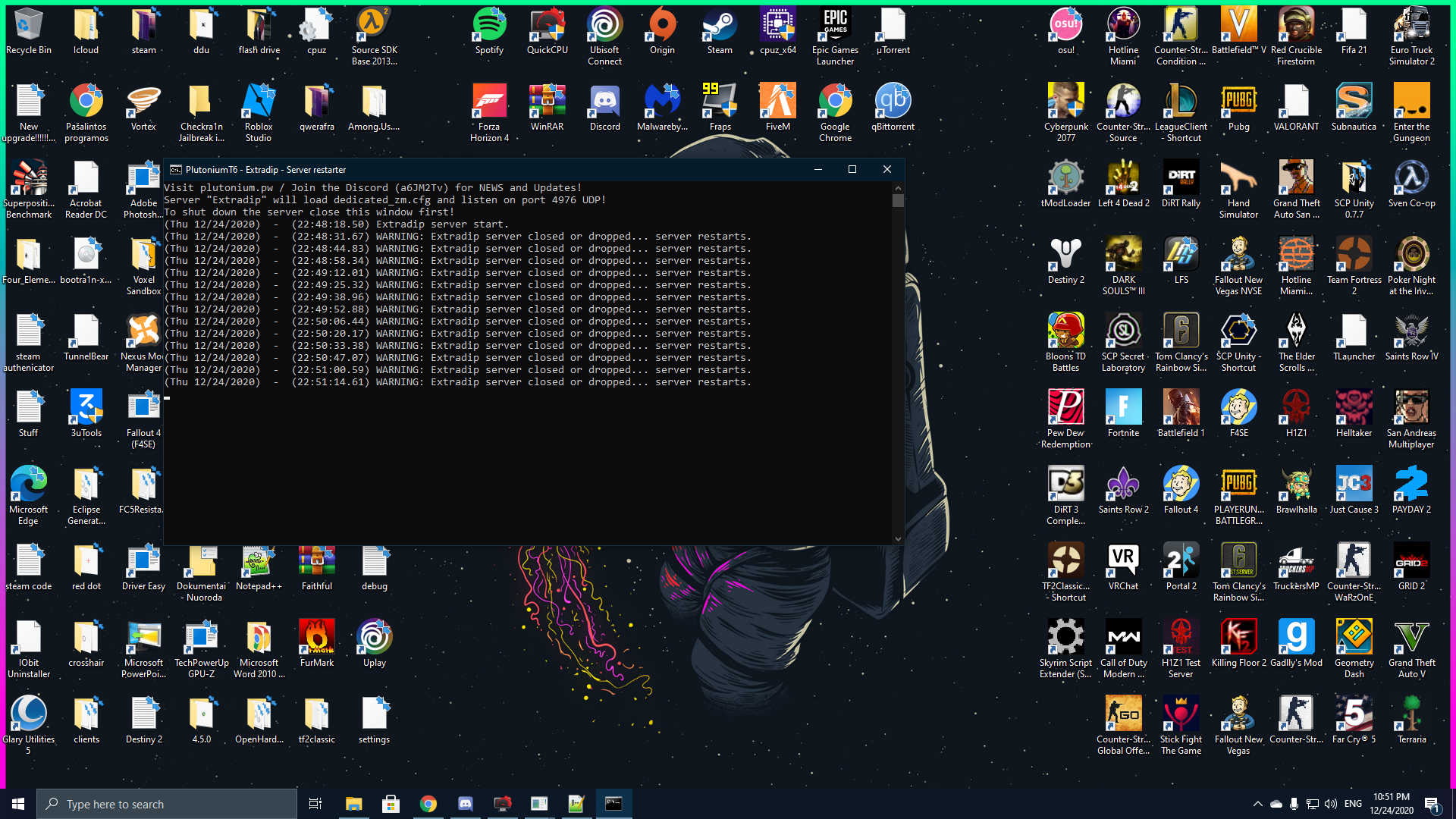Show hidden system tray icons
This screenshot has width=1456, height=819.
(1257, 804)
